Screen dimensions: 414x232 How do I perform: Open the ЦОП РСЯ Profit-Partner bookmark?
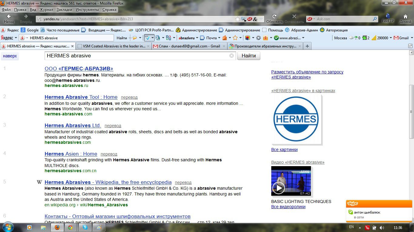(x=151, y=30)
